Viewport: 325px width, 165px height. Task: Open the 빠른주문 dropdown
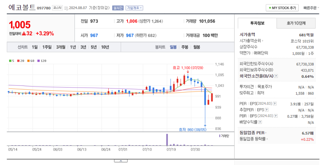[311, 8]
